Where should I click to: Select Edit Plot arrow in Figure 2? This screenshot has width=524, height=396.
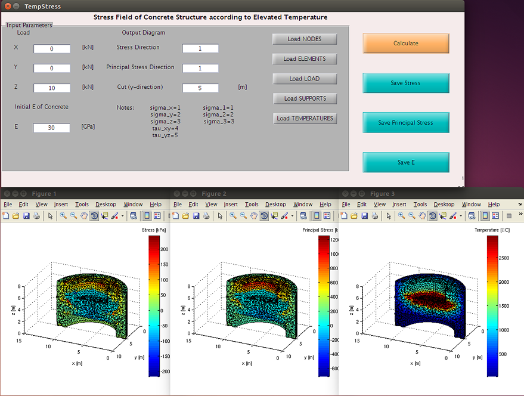(x=220, y=216)
